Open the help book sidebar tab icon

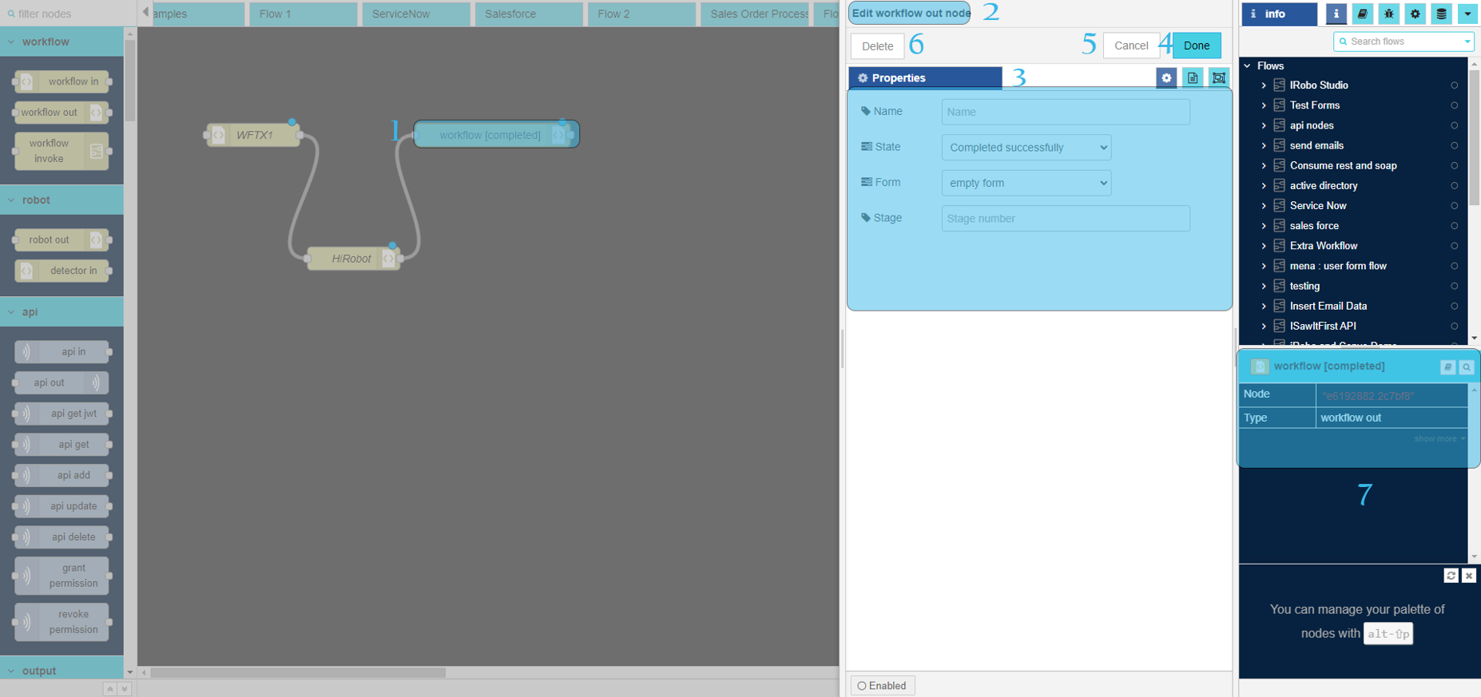[1362, 14]
